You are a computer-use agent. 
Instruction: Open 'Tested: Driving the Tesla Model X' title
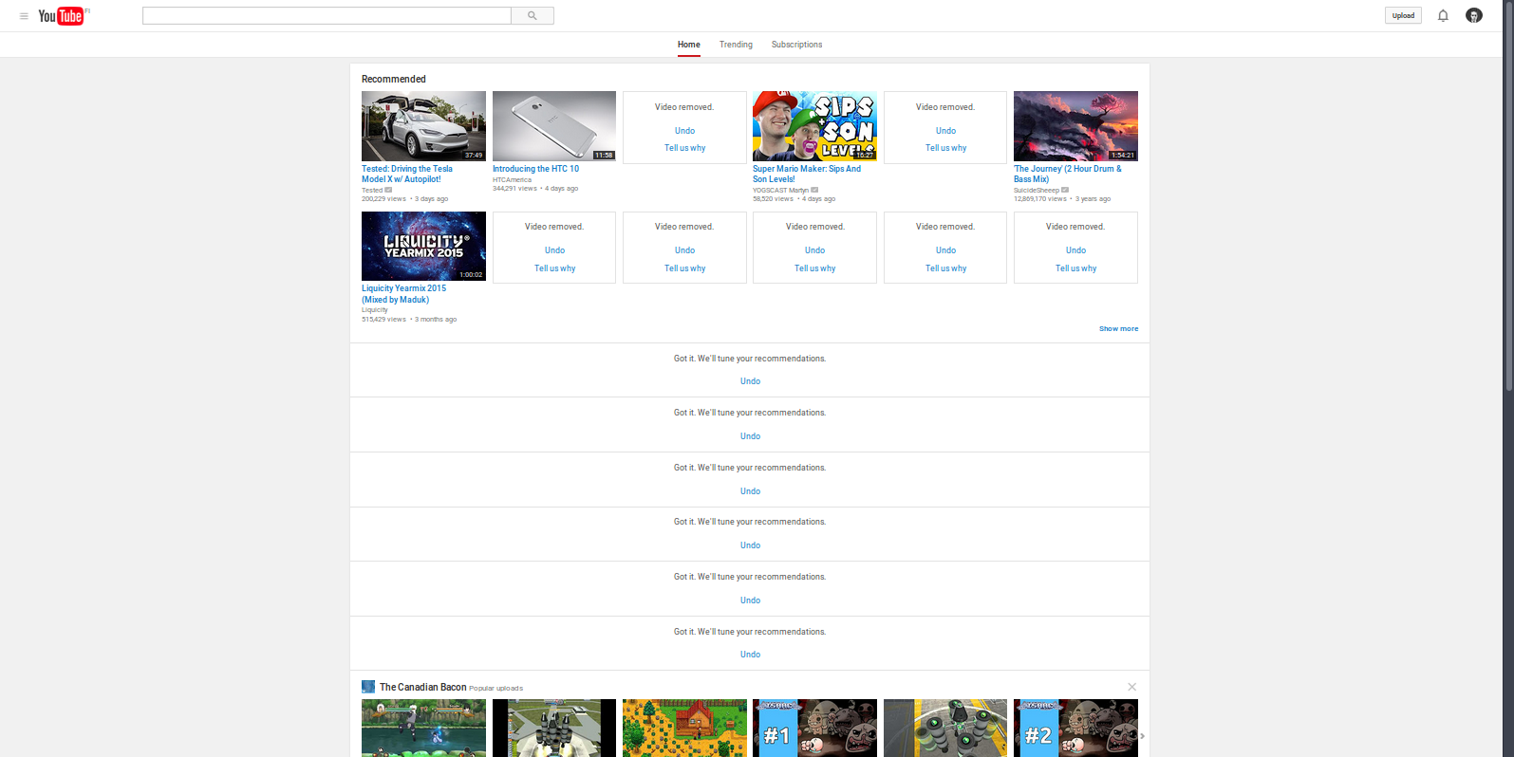[x=407, y=174]
